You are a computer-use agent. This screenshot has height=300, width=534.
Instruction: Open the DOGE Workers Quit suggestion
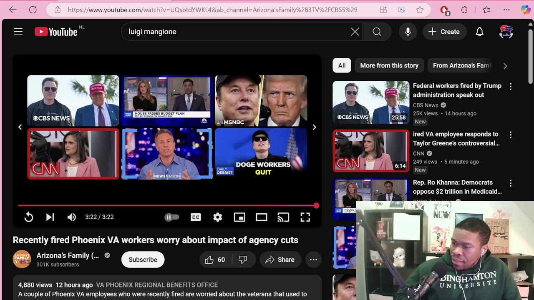pos(261,154)
